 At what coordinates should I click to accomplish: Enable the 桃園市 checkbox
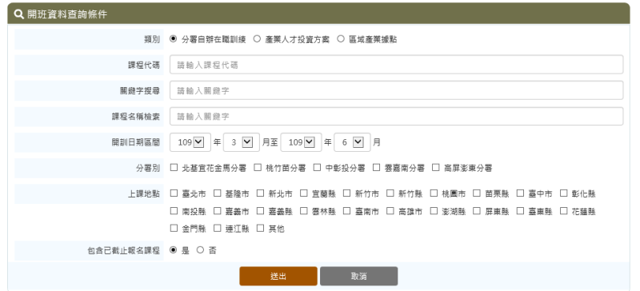[434, 193]
